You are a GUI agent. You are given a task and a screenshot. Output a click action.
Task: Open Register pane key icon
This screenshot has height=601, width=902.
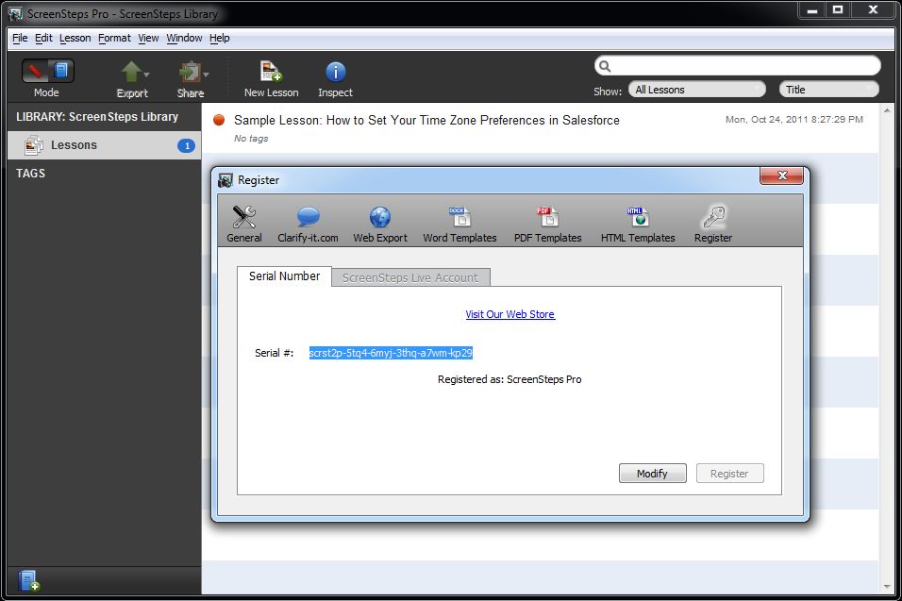click(x=713, y=224)
